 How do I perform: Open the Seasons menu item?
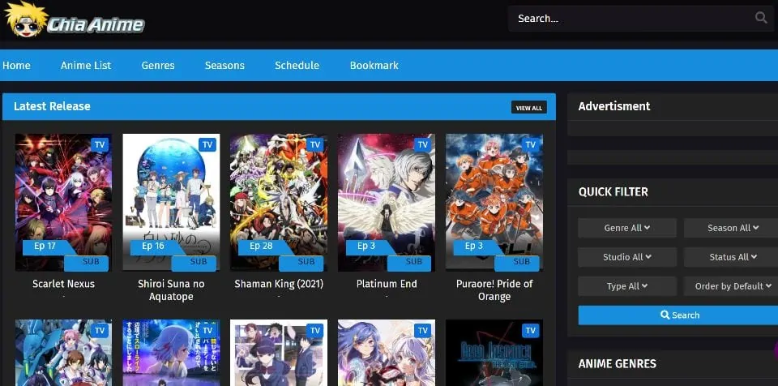point(224,66)
